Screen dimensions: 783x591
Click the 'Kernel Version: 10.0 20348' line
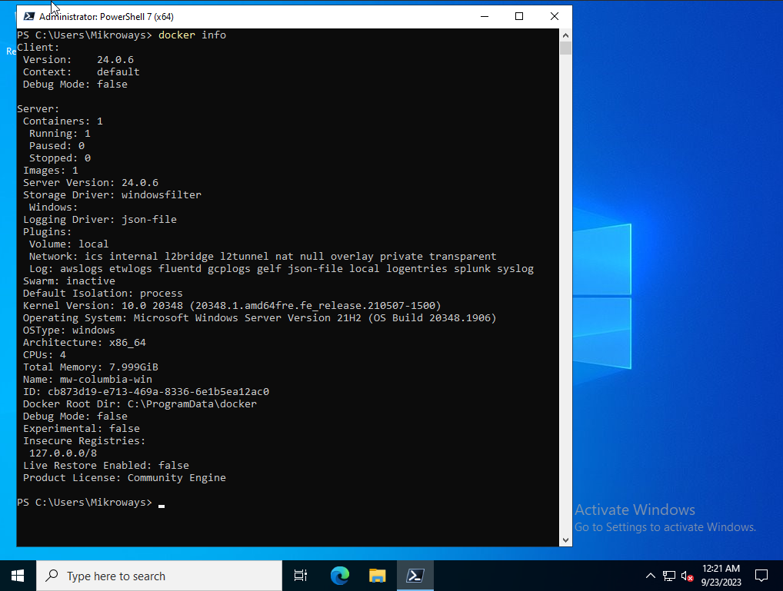click(232, 305)
